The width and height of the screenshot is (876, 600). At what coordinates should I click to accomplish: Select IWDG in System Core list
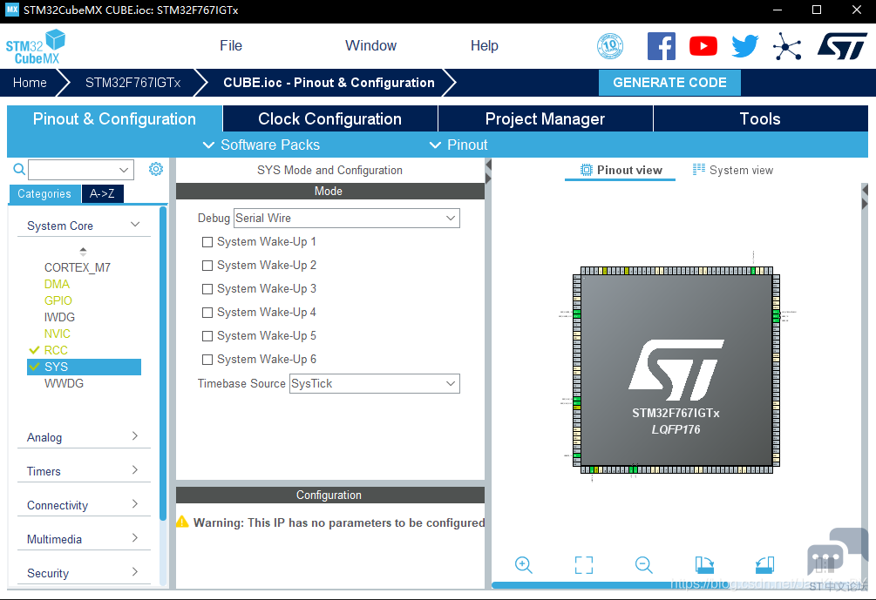tap(60, 317)
